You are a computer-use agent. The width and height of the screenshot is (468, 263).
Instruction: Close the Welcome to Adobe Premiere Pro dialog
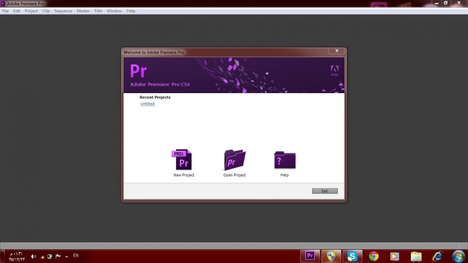point(336,51)
